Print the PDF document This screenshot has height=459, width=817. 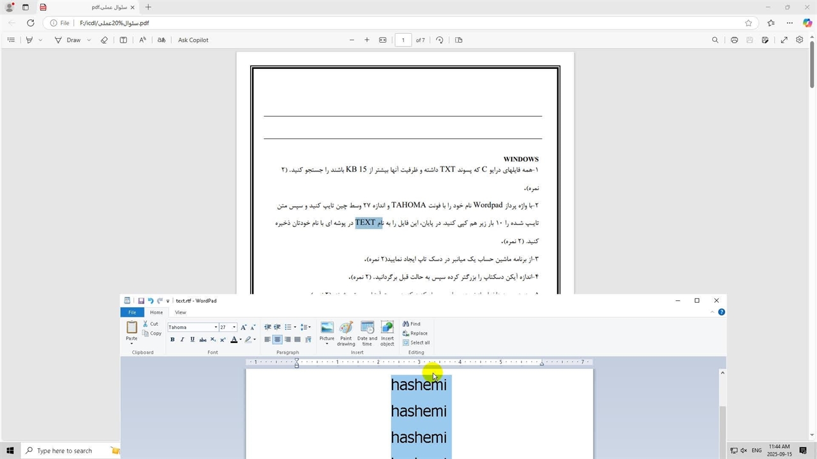[x=734, y=40]
